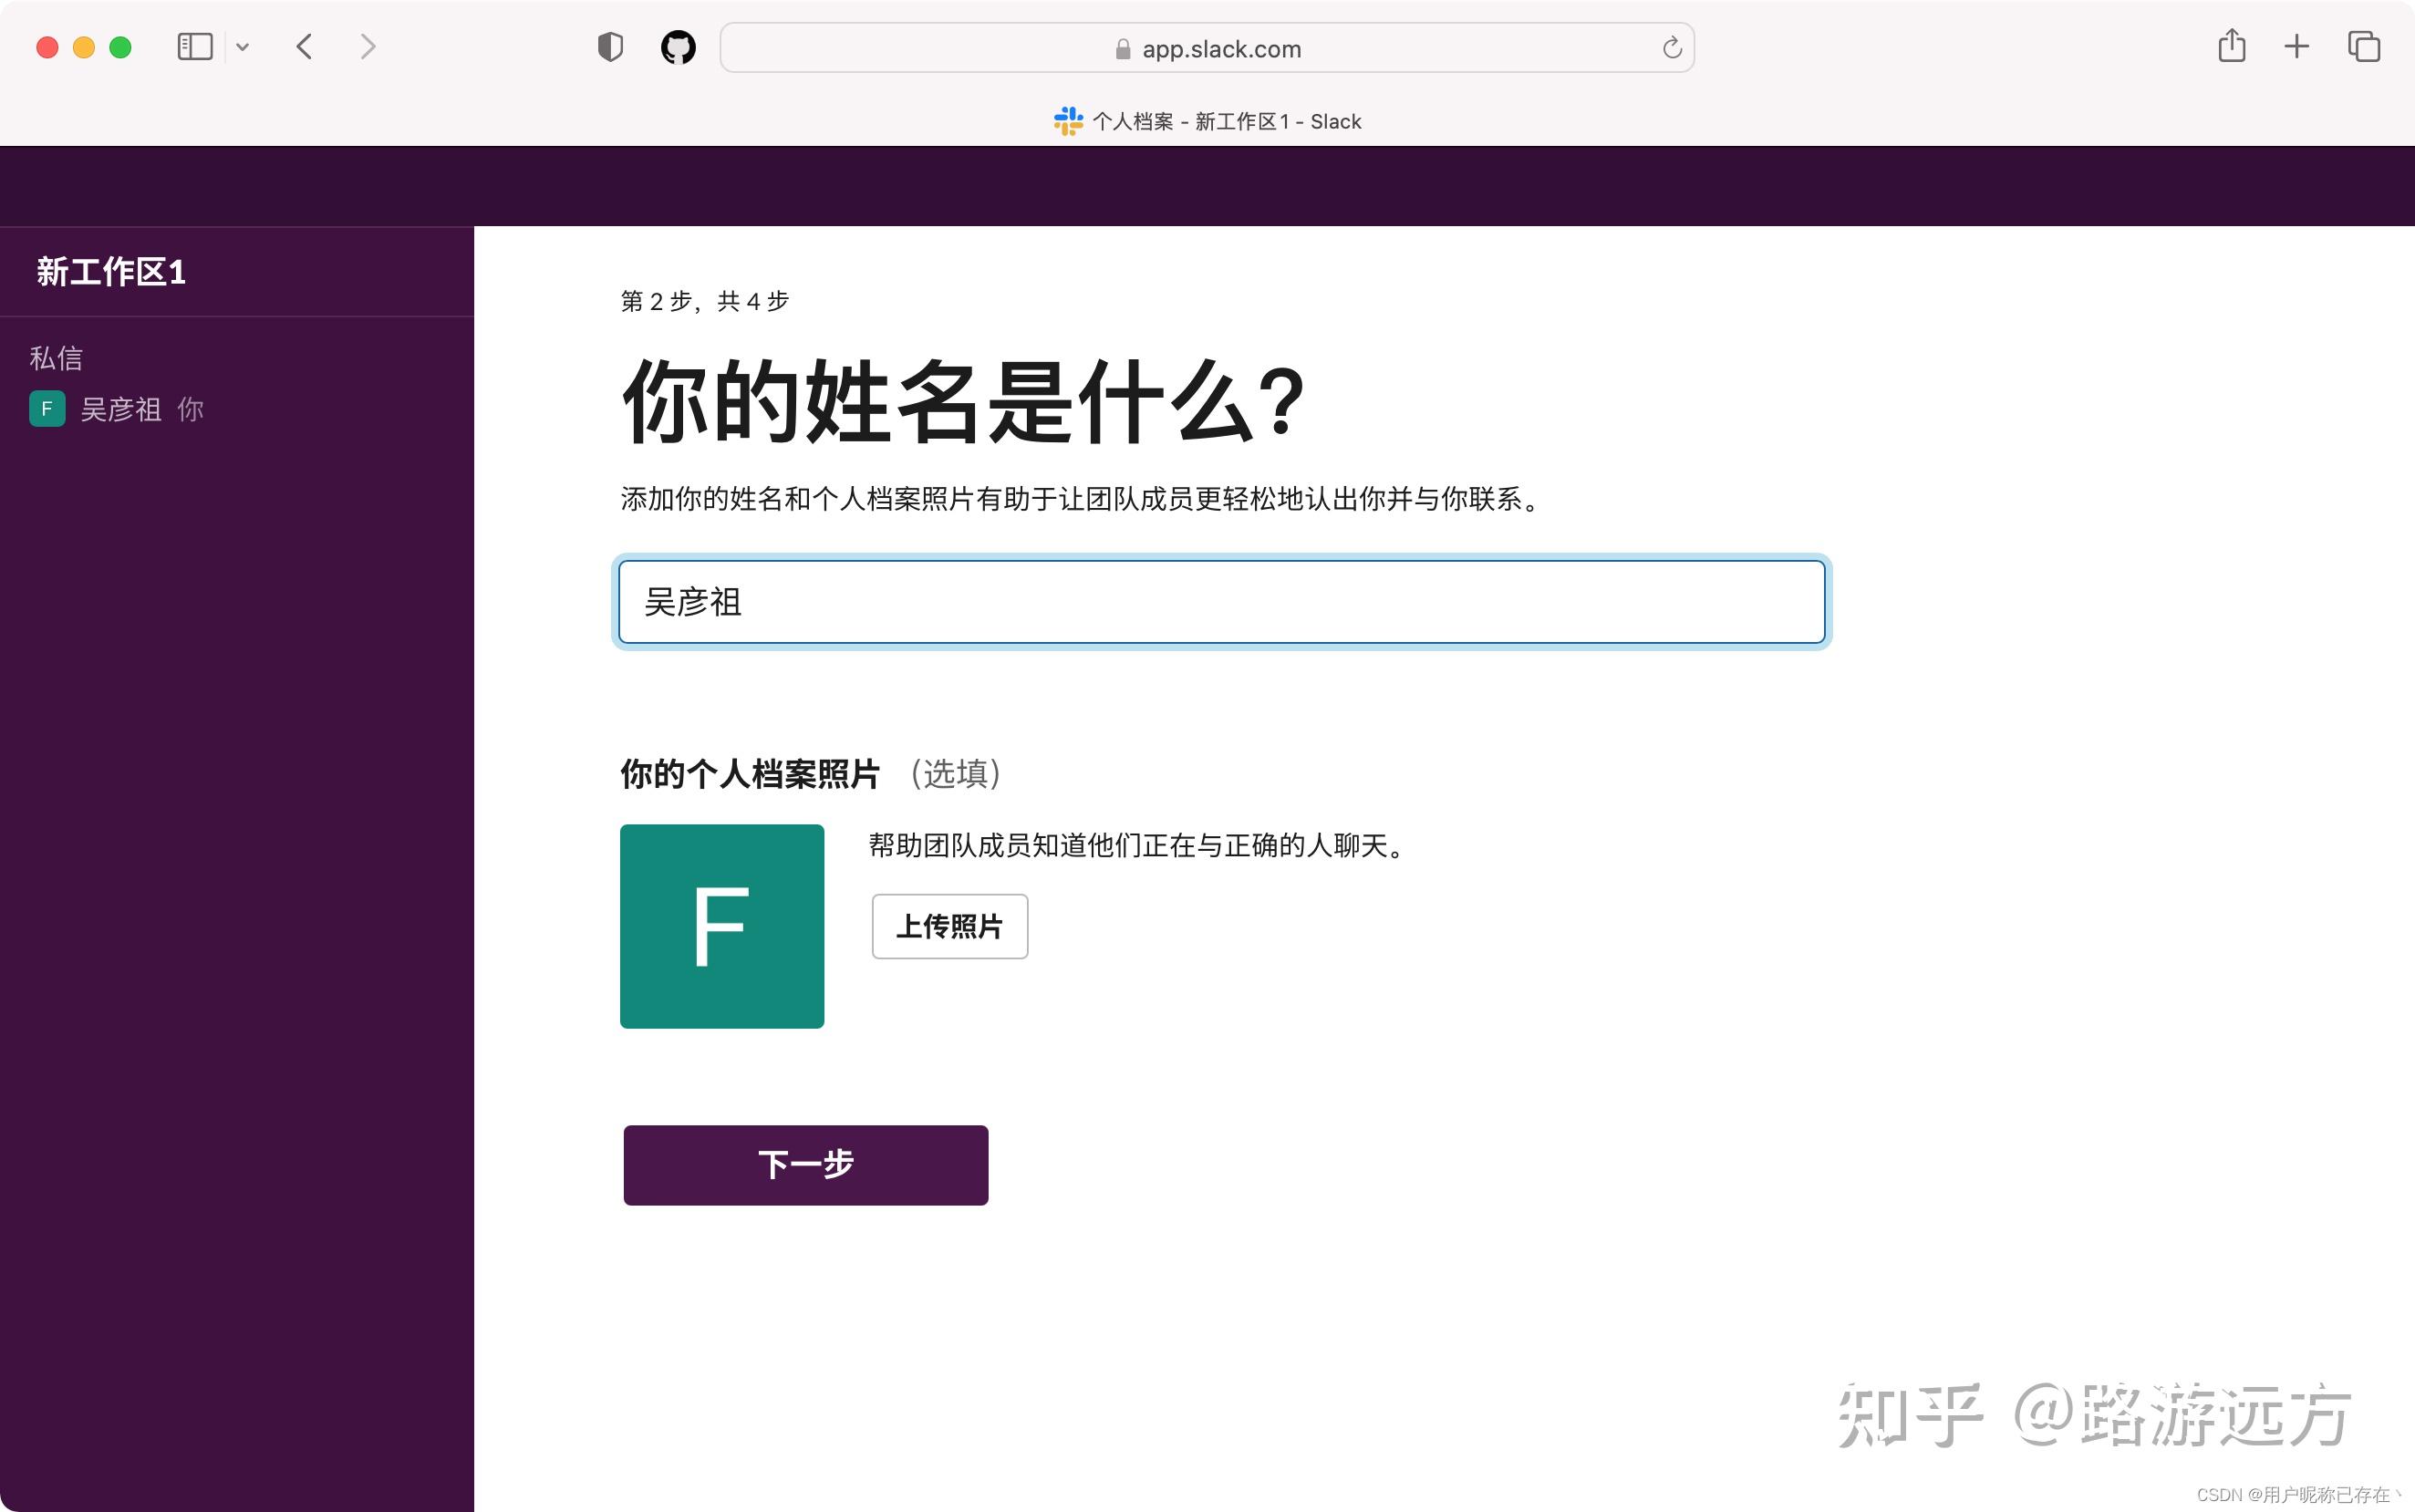This screenshot has height=1512, width=2415.
Task: Add a new tab with the plus icon
Action: pos(2296,47)
